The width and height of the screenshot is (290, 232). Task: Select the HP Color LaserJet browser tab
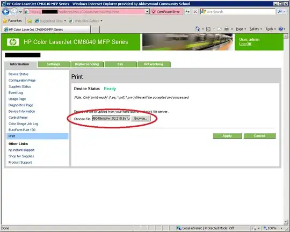point(46,30)
